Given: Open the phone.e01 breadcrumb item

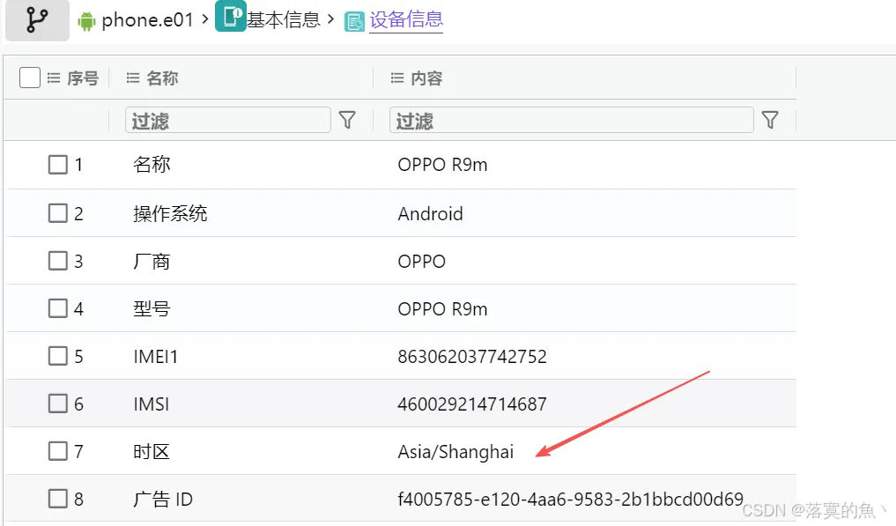Looking at the screenshot, I should click(x=147, y=20).
